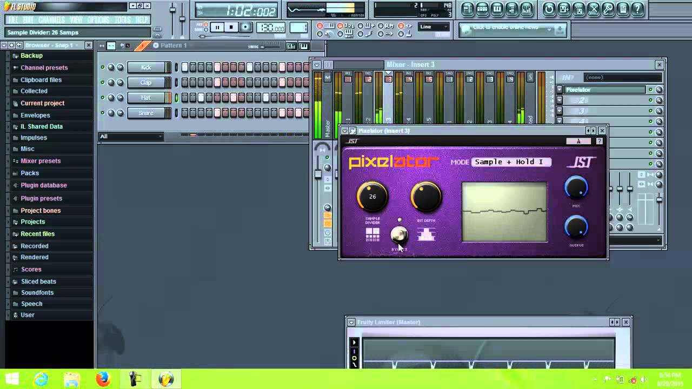Open the VIEW menu
The width and height of the screenshot is (692, 389).
[x=76, y=20]
